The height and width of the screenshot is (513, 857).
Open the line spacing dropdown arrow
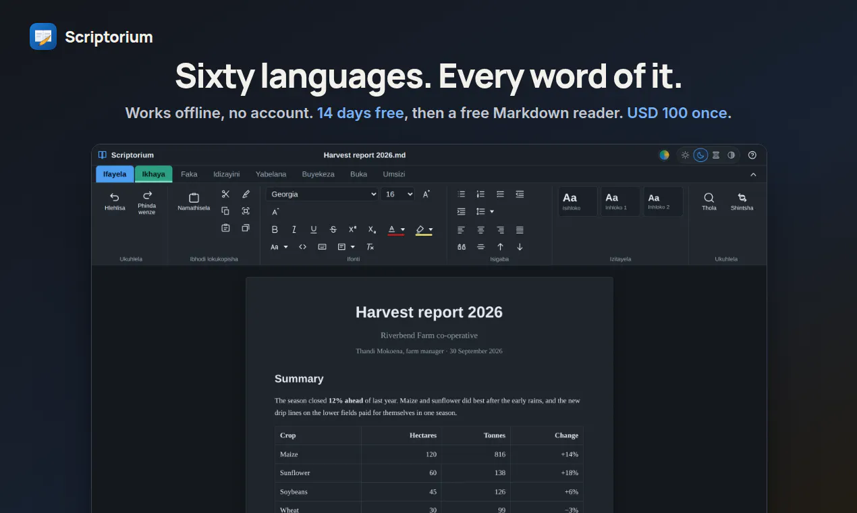(x=492, y=212)
